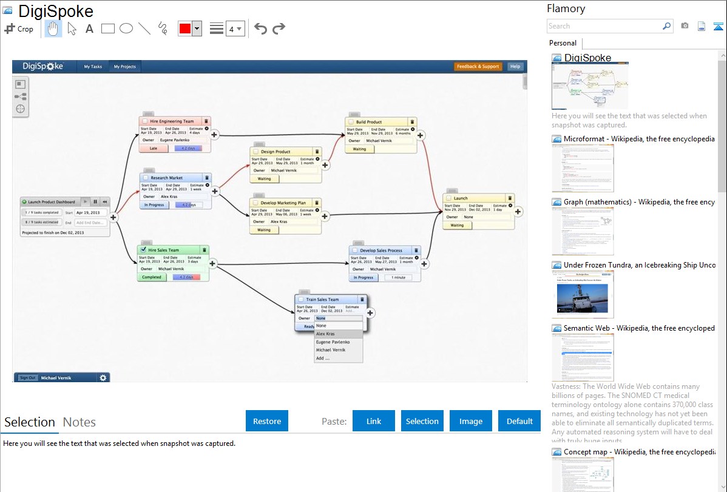
Task: Open the Icebreaking Ship snapshot thumbnail
Action: (x=583, y=294)
